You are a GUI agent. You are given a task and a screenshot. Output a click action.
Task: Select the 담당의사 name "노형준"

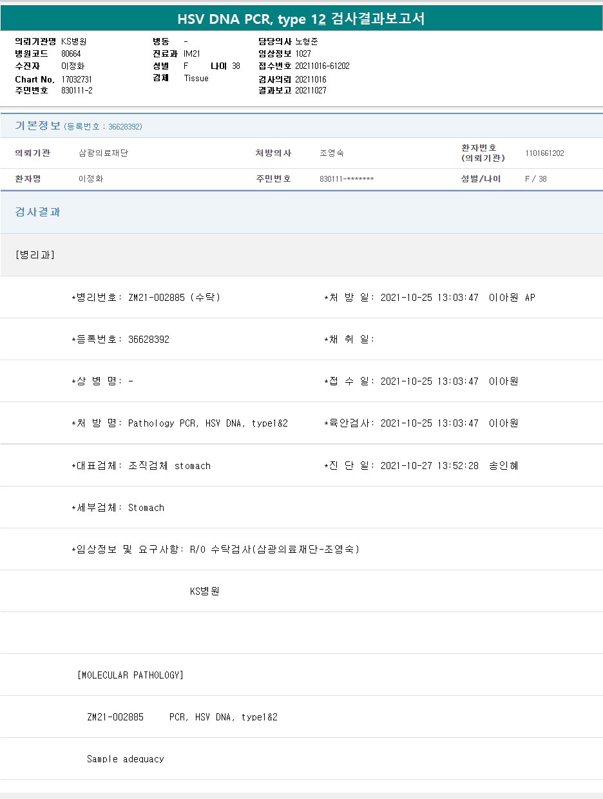pyautogui.click(x=307, y=41)
